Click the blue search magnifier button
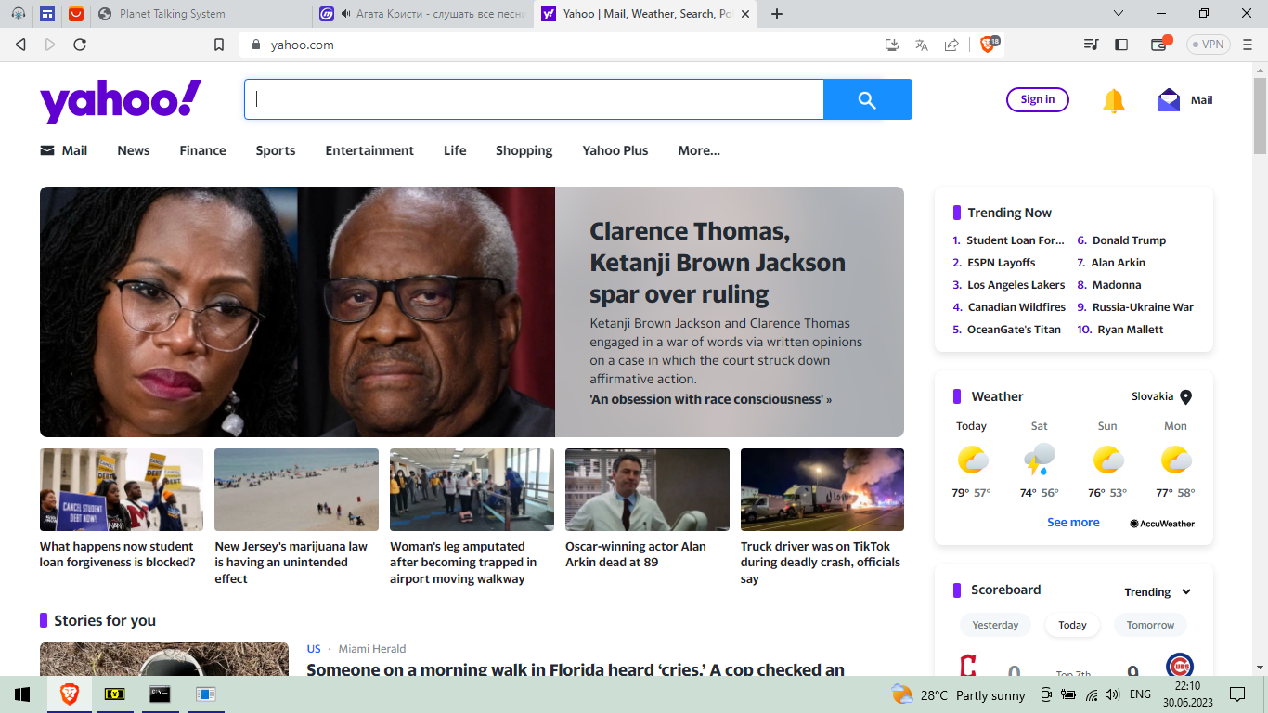Viewport: 1268px width, 713px height. (868, 99)
